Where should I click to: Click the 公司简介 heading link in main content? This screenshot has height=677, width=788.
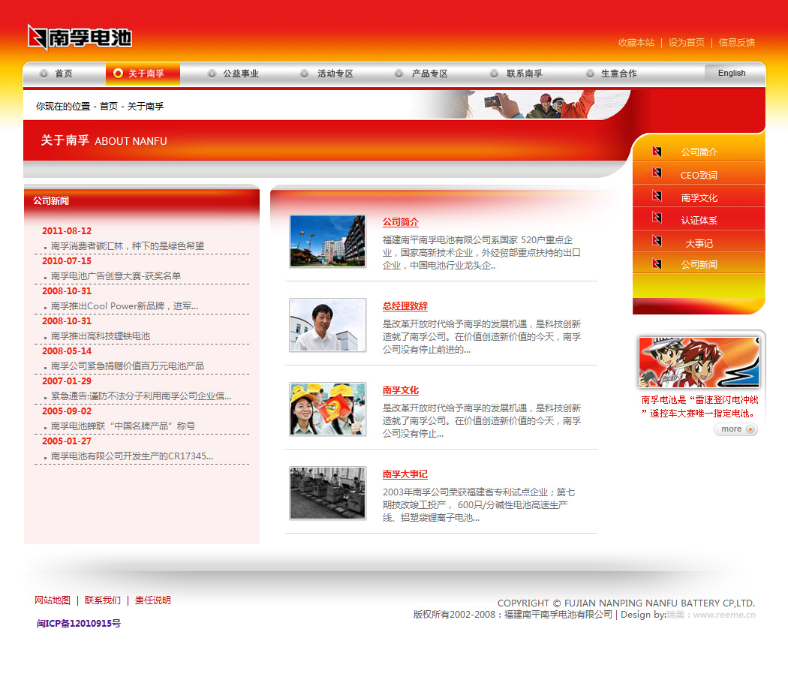point(401,222)
